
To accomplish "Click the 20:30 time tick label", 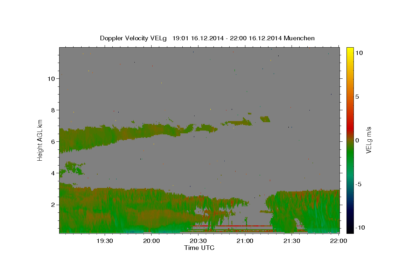I will coord(198,241).
